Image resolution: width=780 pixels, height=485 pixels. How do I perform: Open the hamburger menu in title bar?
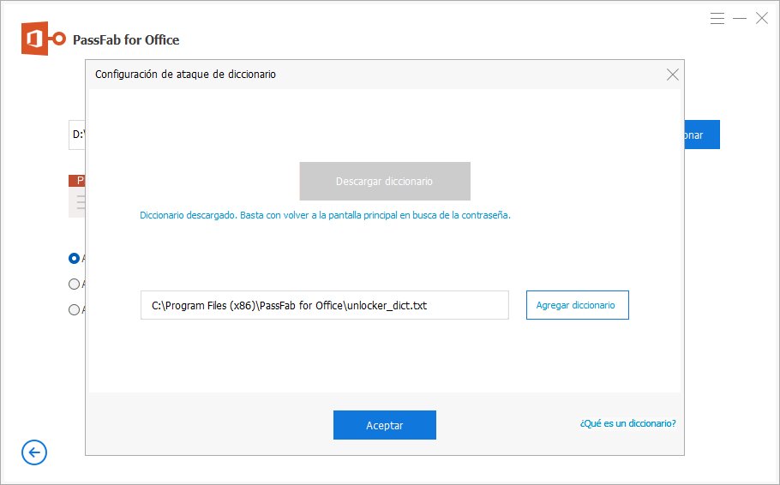pos(717,18)
